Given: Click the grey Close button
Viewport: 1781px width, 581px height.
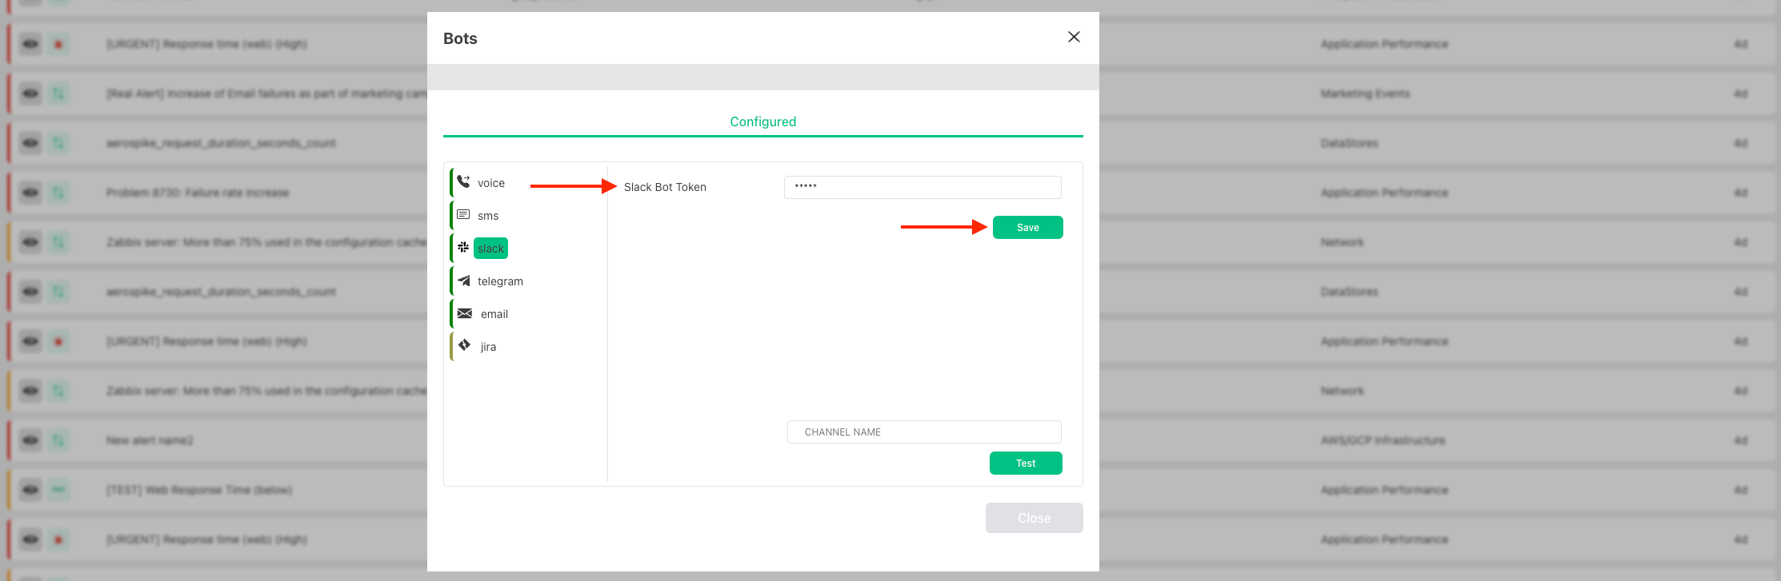Looking at the screenshot, I should (x=1034, y=518).
